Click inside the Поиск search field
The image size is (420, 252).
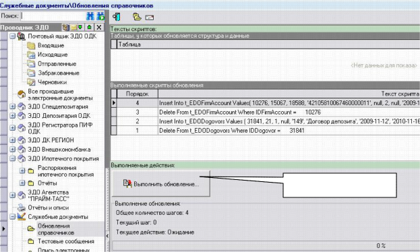[x=53, y=16]
